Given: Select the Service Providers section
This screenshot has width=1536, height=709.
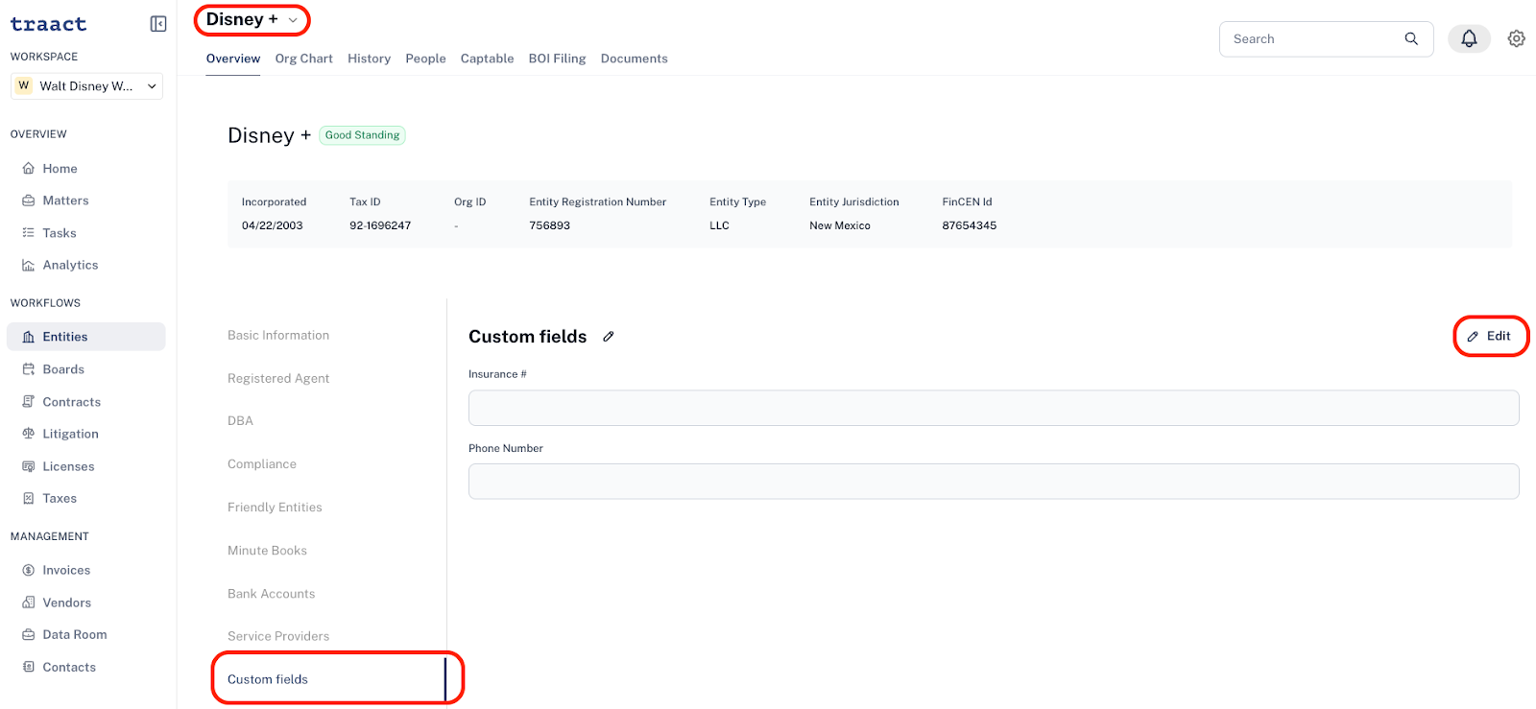Looking at the screenshot, I should (x=278, y=636).
